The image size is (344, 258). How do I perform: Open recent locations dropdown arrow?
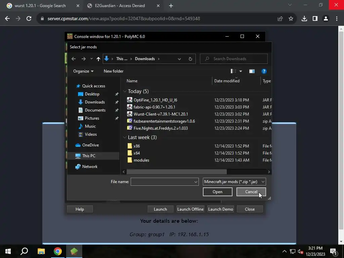pos(91,59)
